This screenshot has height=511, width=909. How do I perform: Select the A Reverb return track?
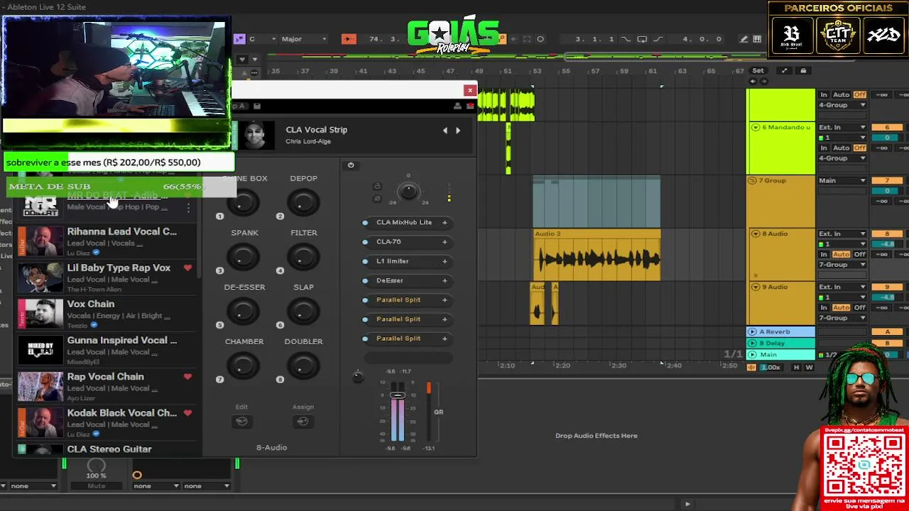[780, 332]
